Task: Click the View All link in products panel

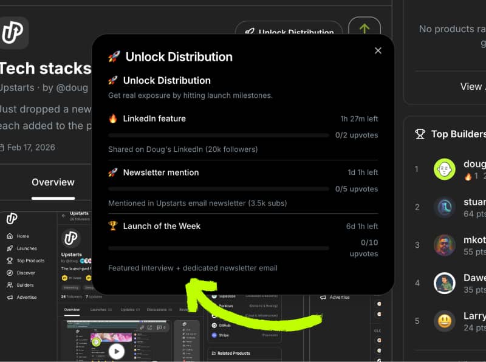Action: point(471,86)
